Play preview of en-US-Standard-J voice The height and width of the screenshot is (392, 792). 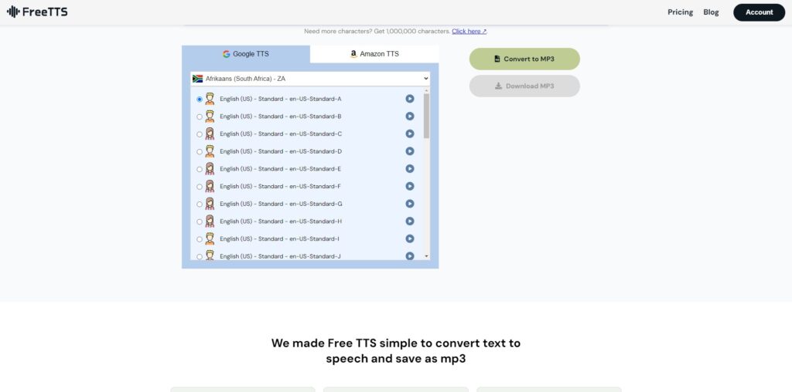click(410, 256)
